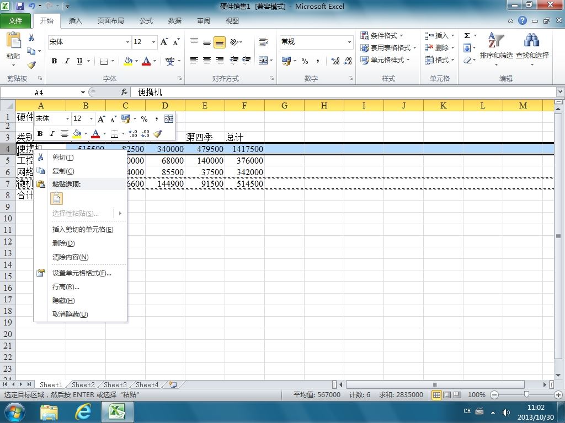565x423 pixels.
Task: Click the Insert Worksheet tab icon
Action: pyautogui.click(x=173, y=384)
